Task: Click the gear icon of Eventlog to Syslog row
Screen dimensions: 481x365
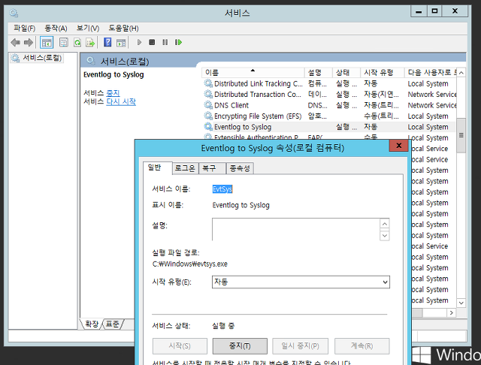Action: [208, 127]
